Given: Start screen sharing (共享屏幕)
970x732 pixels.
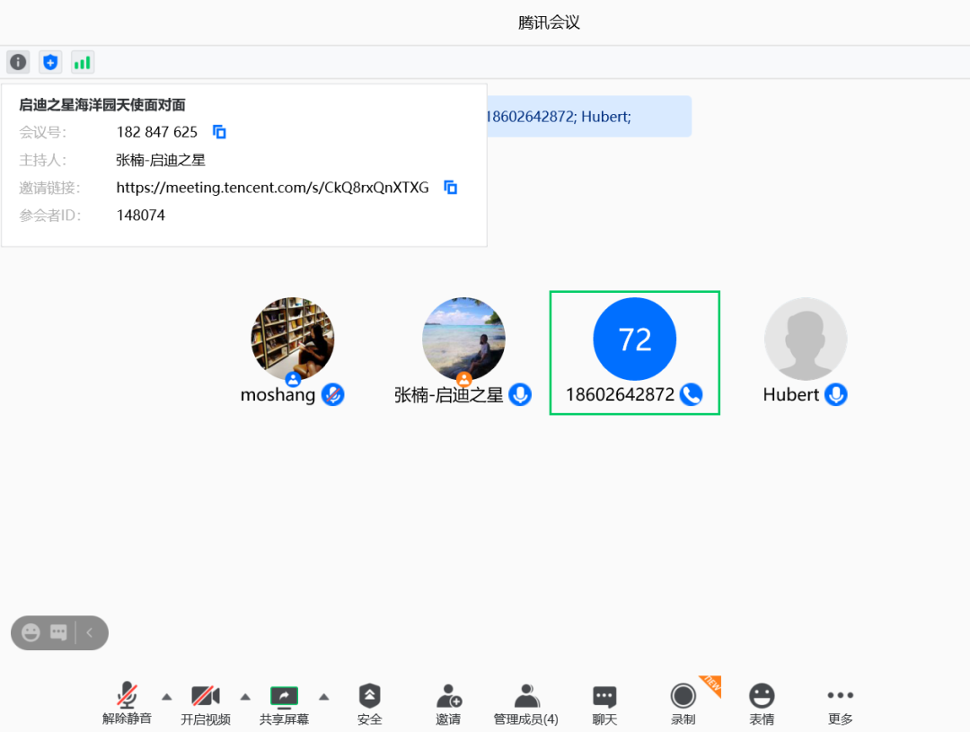Looking at the screenshot, I should [x=284, y=703].
